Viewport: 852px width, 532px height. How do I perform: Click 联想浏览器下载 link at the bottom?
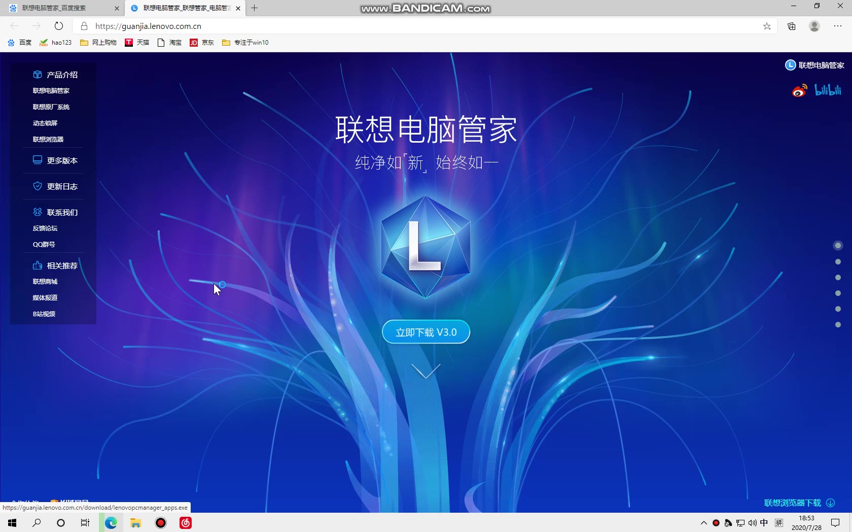(x=799, y=503)
